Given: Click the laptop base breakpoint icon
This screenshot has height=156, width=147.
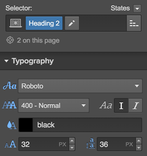Looking at the screenshot, I should [16, 23].
